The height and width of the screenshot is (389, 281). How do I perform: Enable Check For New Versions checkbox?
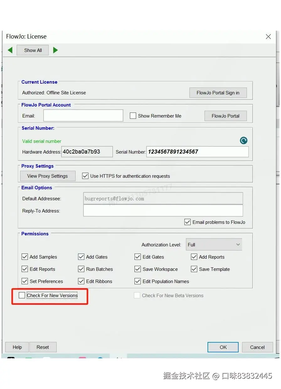[22, 295]
